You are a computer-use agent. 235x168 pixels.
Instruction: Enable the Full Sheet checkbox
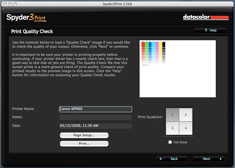[170, 142]
